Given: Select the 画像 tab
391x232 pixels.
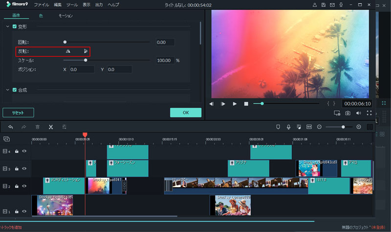Looking at the screenshot, I should click(16, 16).
